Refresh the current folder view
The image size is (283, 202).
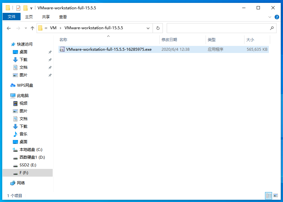[x=158, y=28]
